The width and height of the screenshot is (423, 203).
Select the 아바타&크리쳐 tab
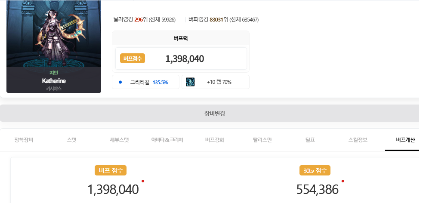(167, 140)
